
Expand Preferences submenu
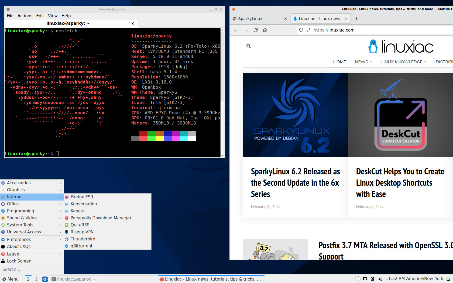32,240
